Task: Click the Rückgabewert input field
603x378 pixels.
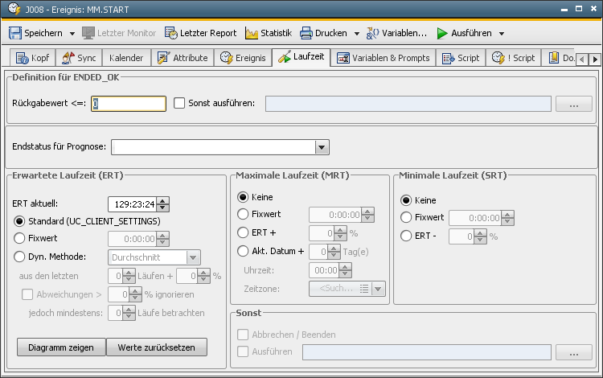Action: [129, 103]
